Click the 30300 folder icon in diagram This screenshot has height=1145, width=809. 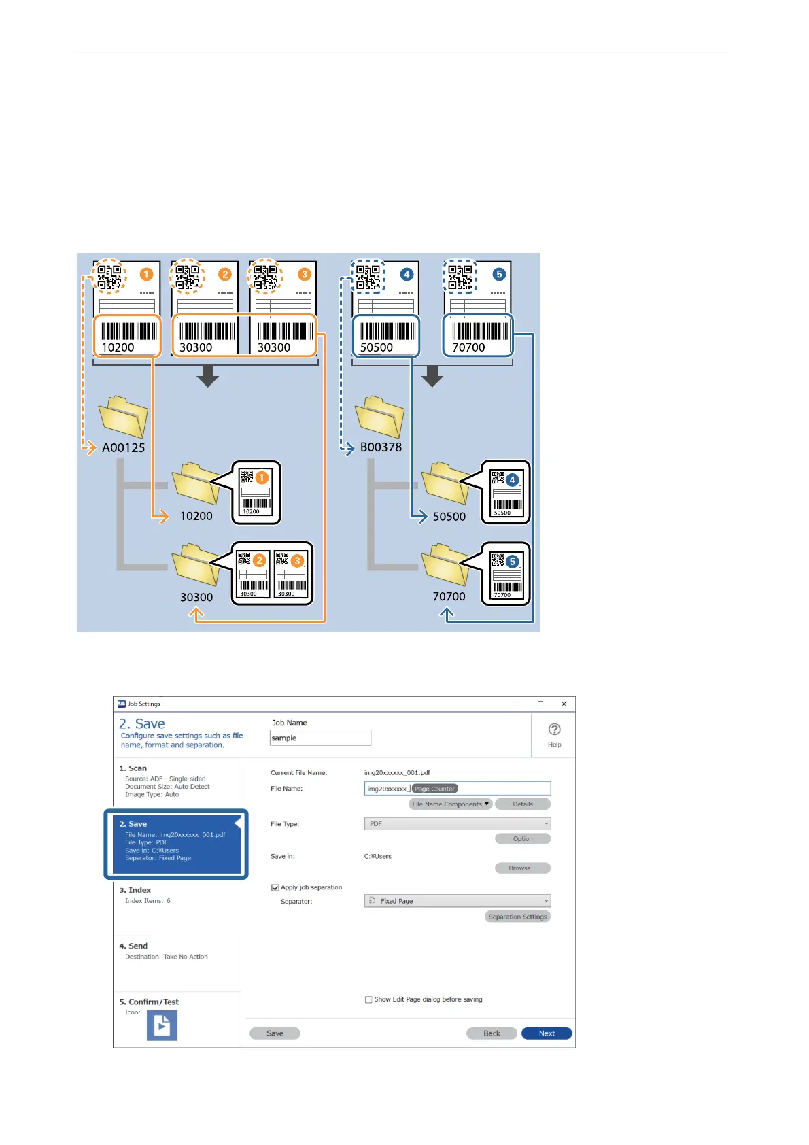pyautogui.click(x=196, y=564)
